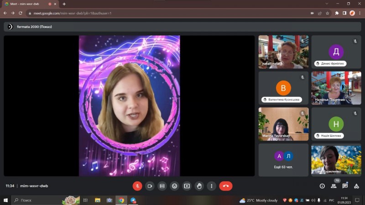
Task: Raise hand in the meeting
Action: pos(199,186)
